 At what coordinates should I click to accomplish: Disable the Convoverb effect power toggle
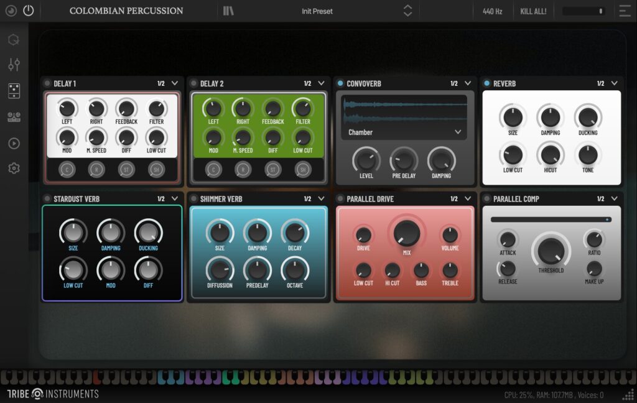pos(340,83)
